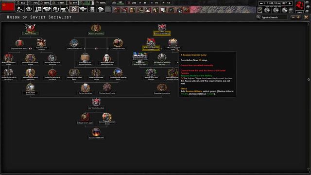The image size is (311, 175).
Task: Click the stability value 76%
Action: 35,3
